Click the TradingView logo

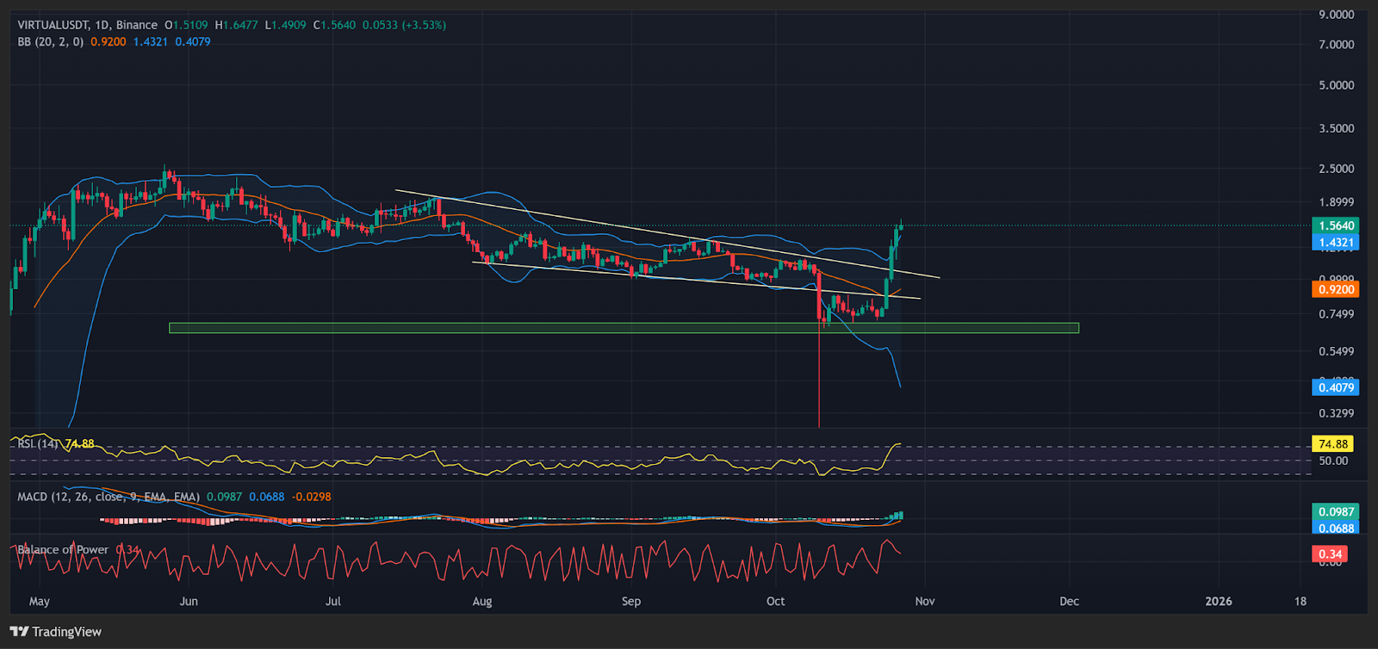(x=56, y=632)
